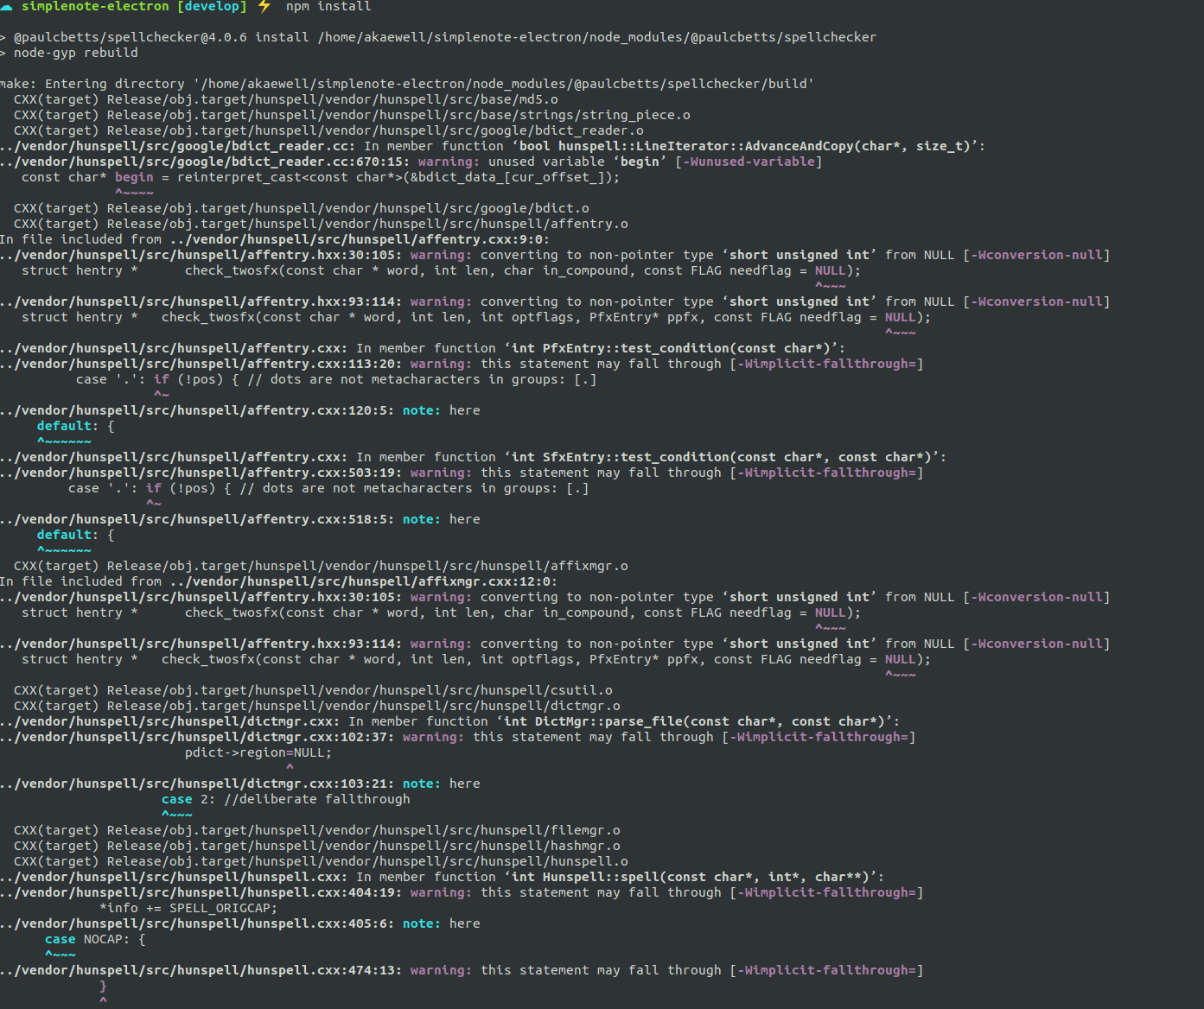The image size is (1204, 1009).
Task: Click the terminal scrollbar on the right edge
Action: (x=1200, y=432)
